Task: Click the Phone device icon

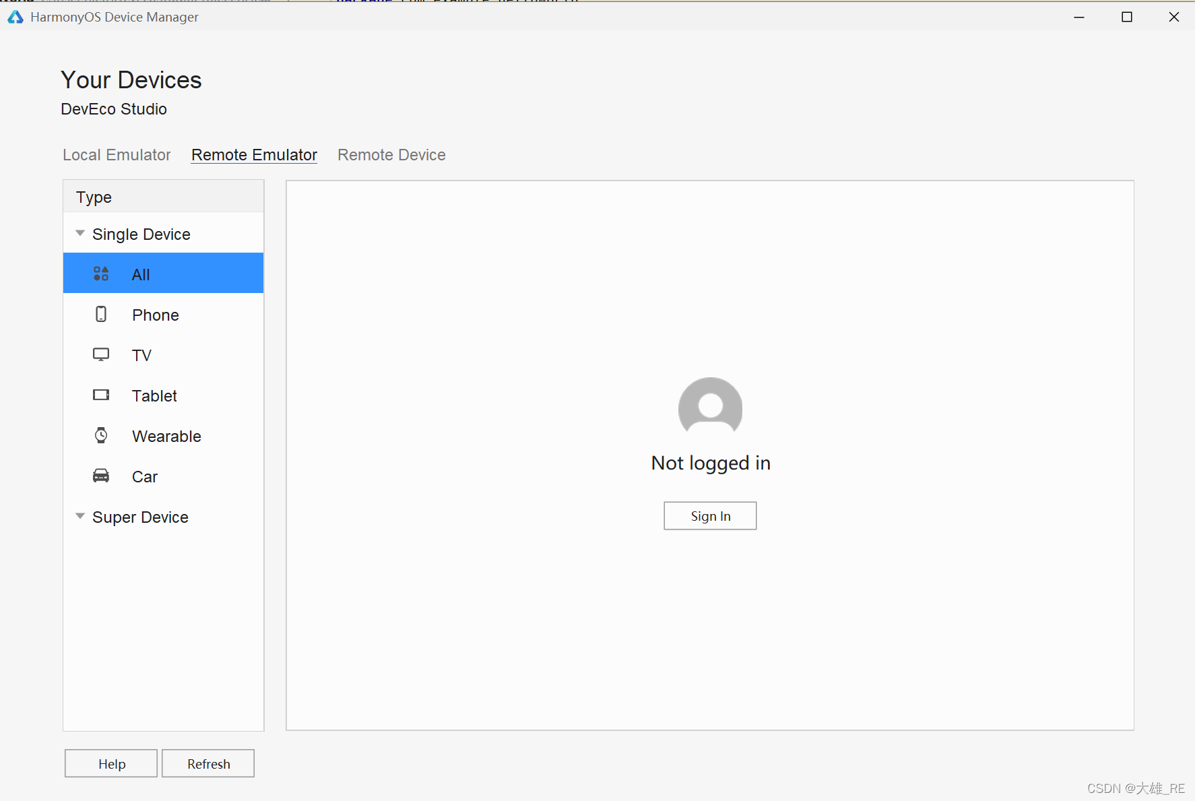Action: [101, 314]
